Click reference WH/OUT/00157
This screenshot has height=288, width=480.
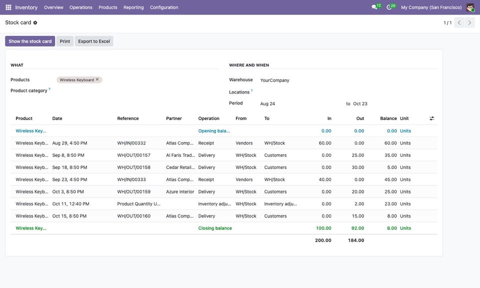[134, 155]
